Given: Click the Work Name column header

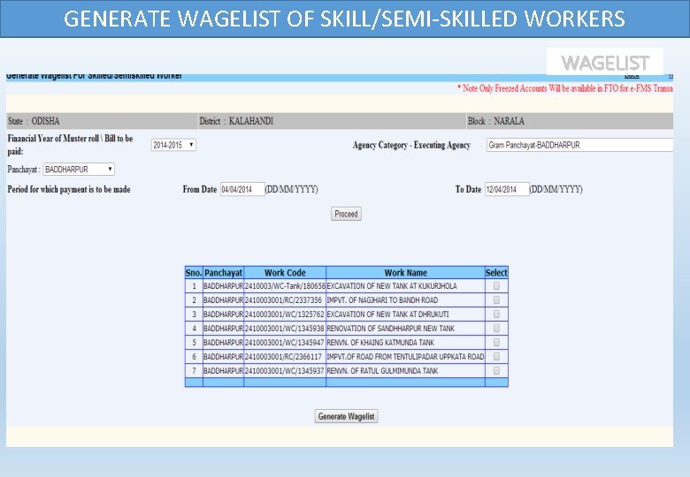Looking at the screenshot, I should click(405, 272).
